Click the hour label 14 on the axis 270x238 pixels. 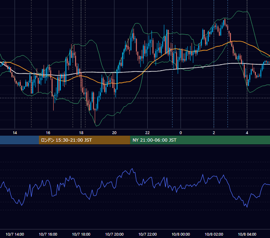tap(15, 133)
